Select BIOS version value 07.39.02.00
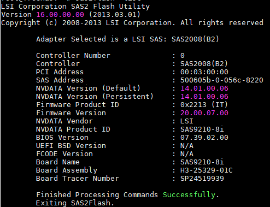The image size is (270, 207). 204,138
